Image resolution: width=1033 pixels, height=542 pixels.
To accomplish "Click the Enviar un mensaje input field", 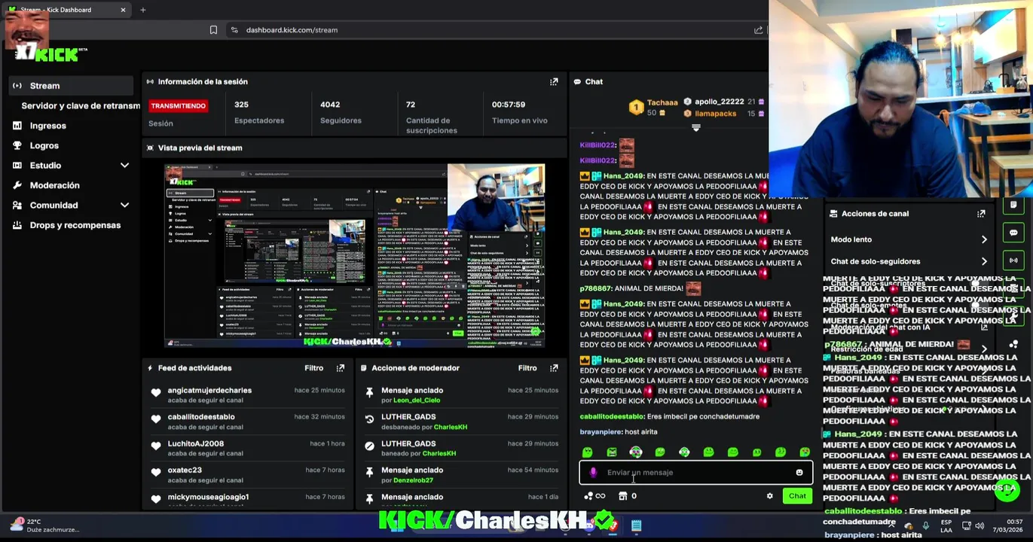I will click(x=695, y=473).
